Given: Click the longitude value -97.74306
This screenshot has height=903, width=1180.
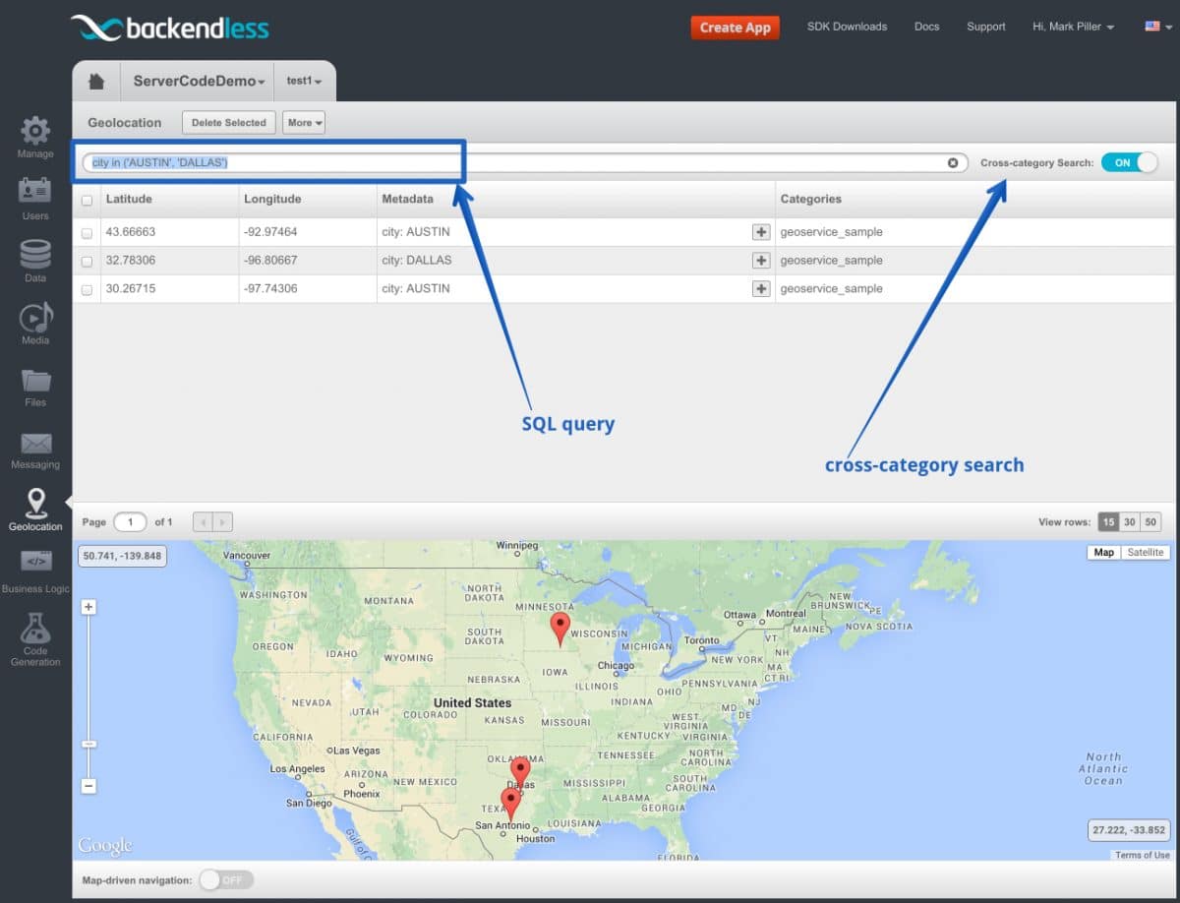Looking at the screenshot, I should [x=270, y=289].
